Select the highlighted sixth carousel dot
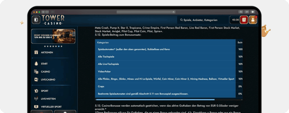The height and width of the screenshot is (113, 289). (x=59, y=46)
